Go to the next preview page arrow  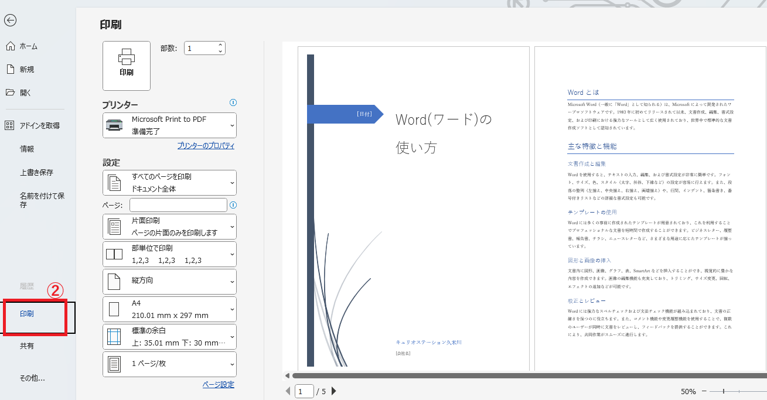334,391
